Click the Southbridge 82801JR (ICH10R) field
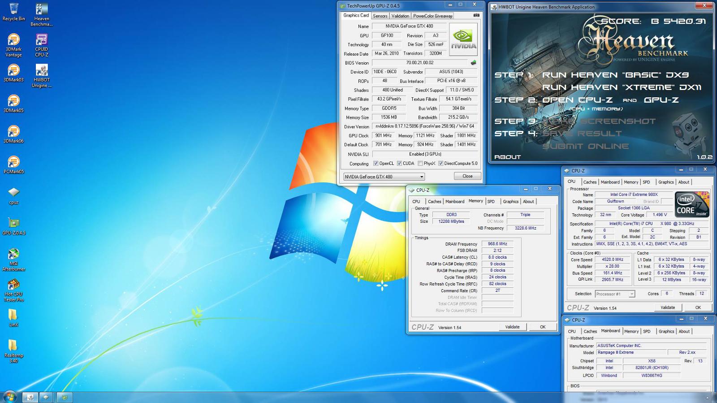 coord(652,368)
